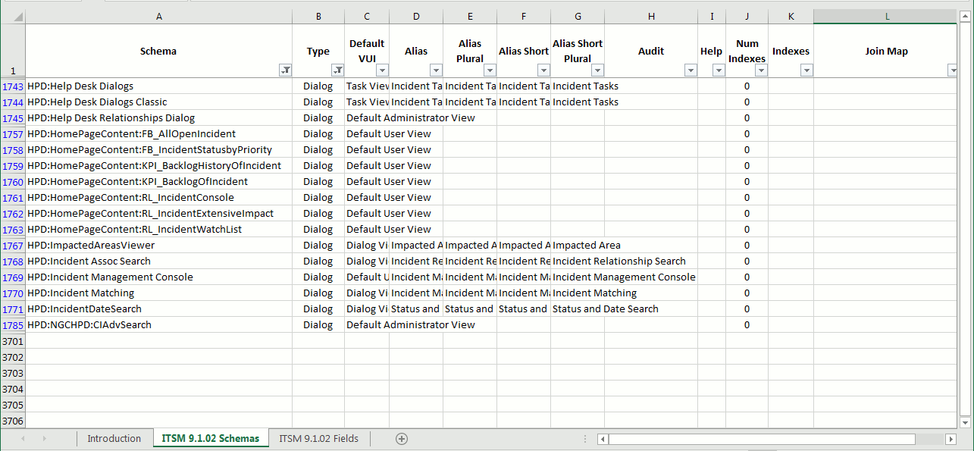Open the Type column filter dropdown
The image size is (974, 451).
pyautogui.click(x=338, y=70)
